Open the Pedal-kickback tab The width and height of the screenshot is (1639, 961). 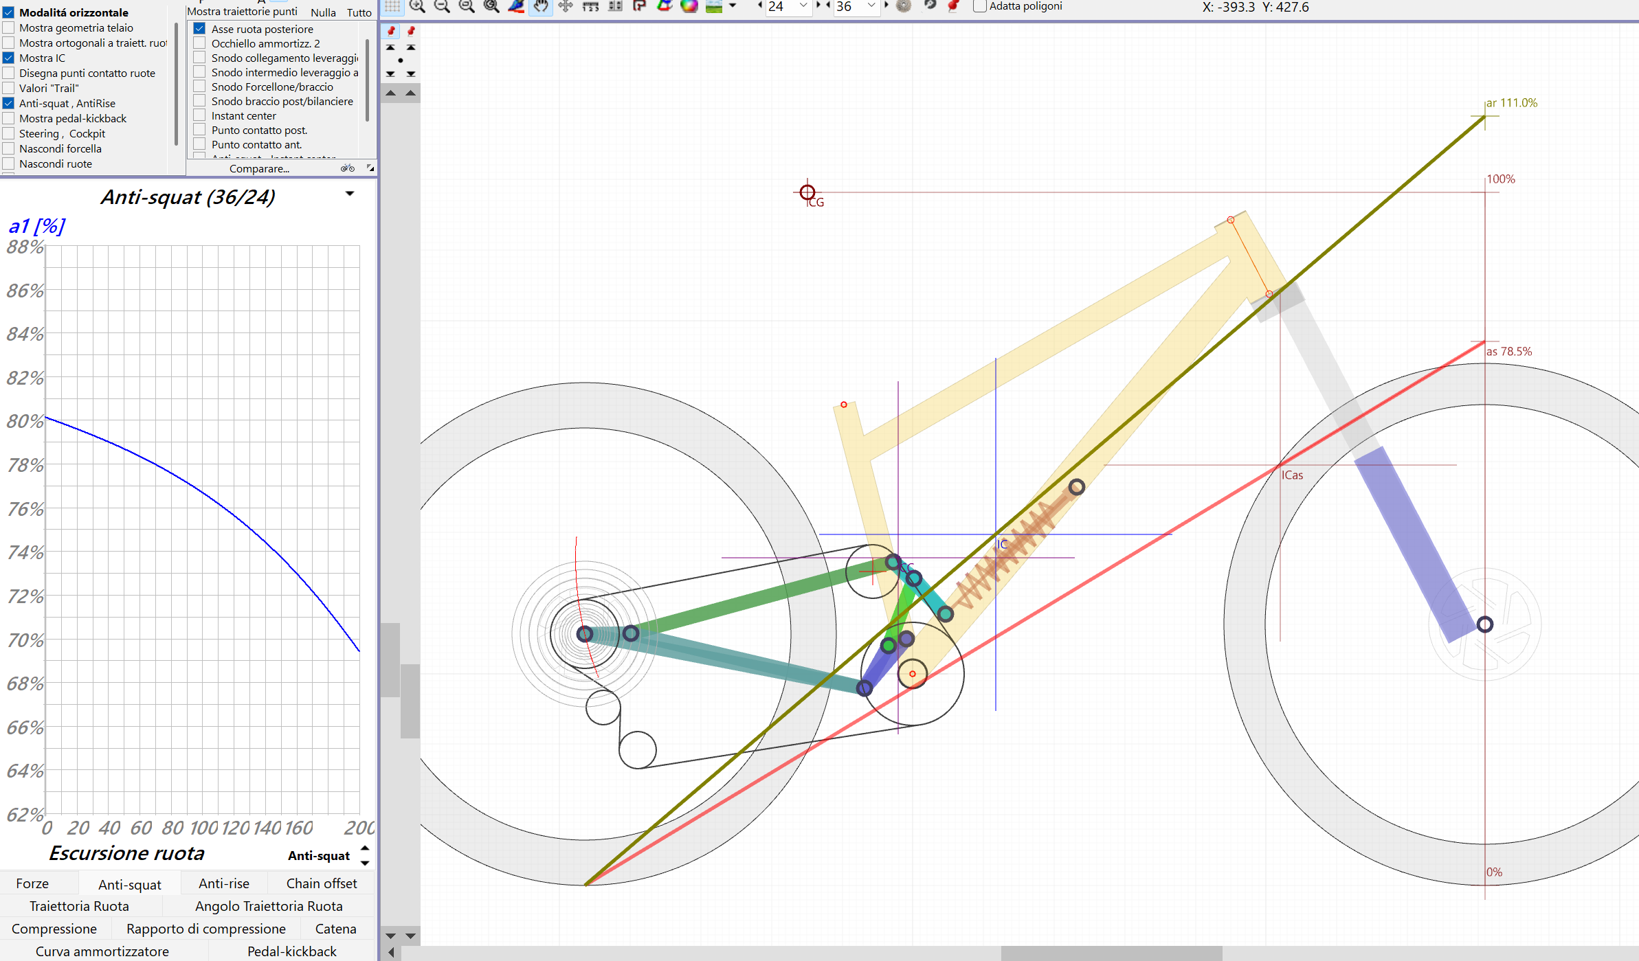tap(292, 951)
